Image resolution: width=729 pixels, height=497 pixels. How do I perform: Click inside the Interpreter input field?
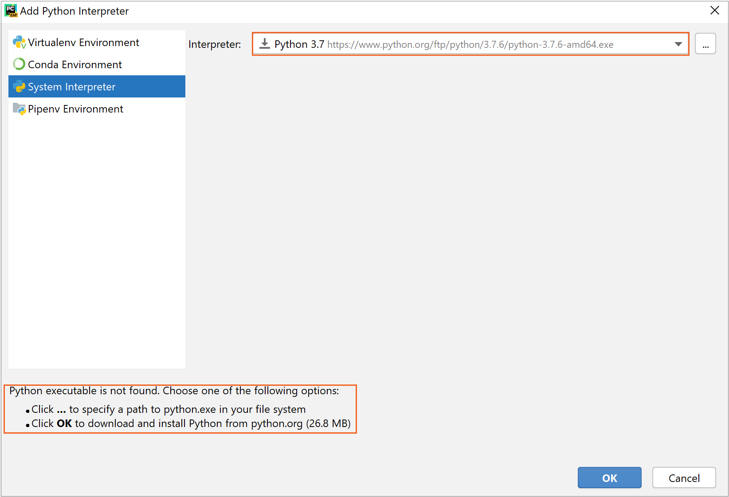click(443, 44)
